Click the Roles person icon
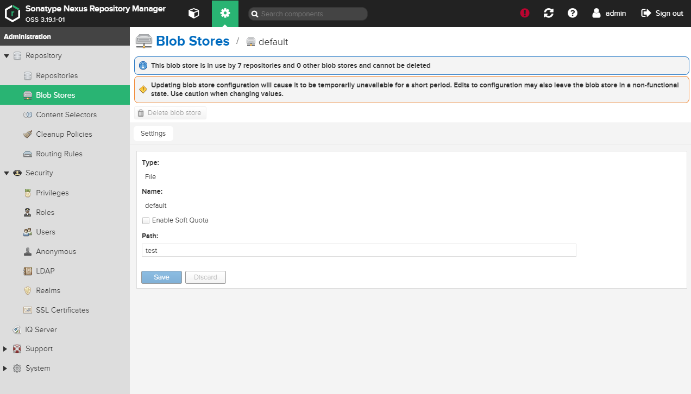The image size is (691, 394). [x=28, y=213]
